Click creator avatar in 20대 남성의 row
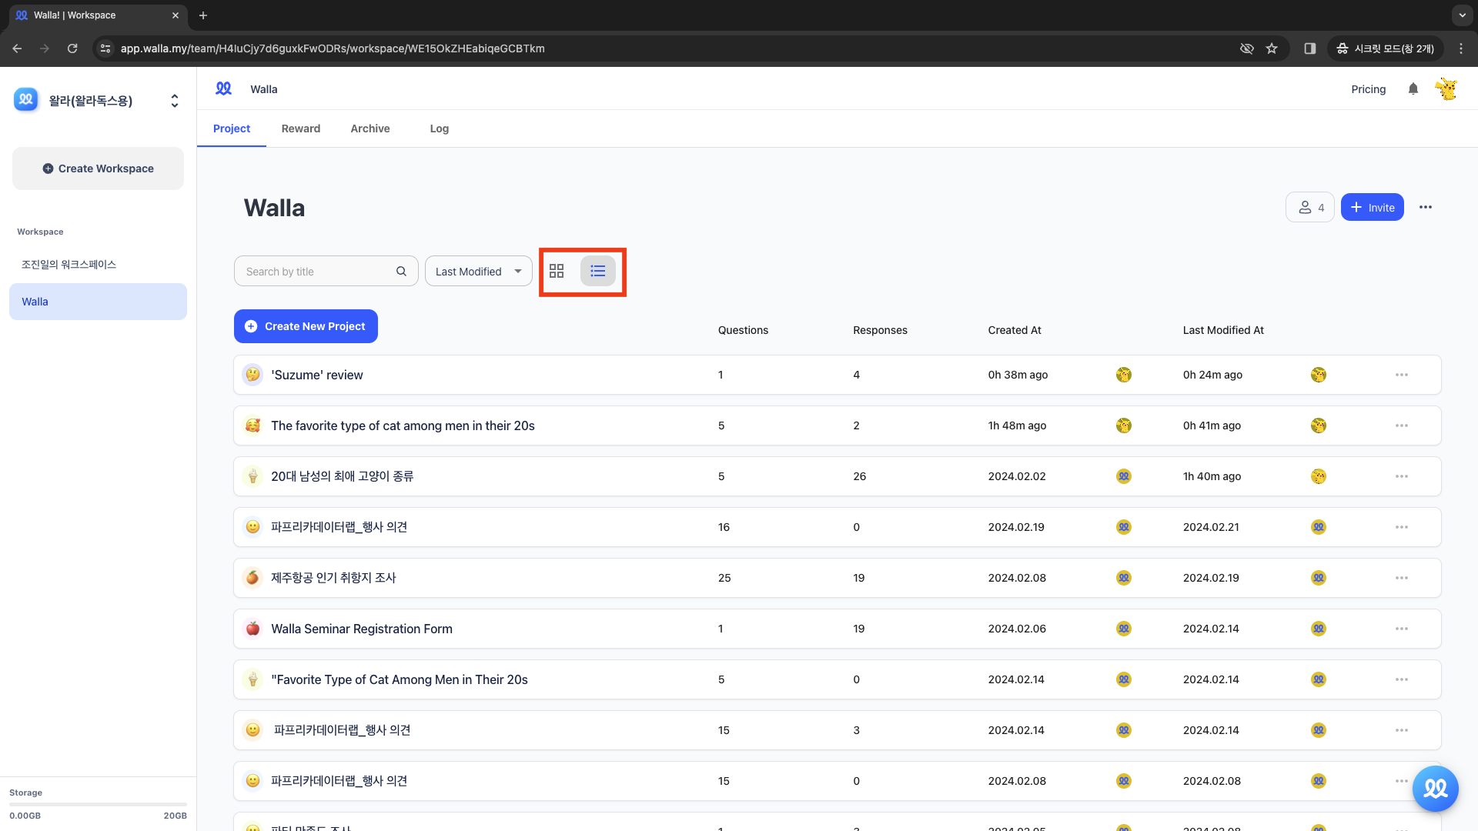Screen dimensions: 1478x831 tap(1124, 476)
